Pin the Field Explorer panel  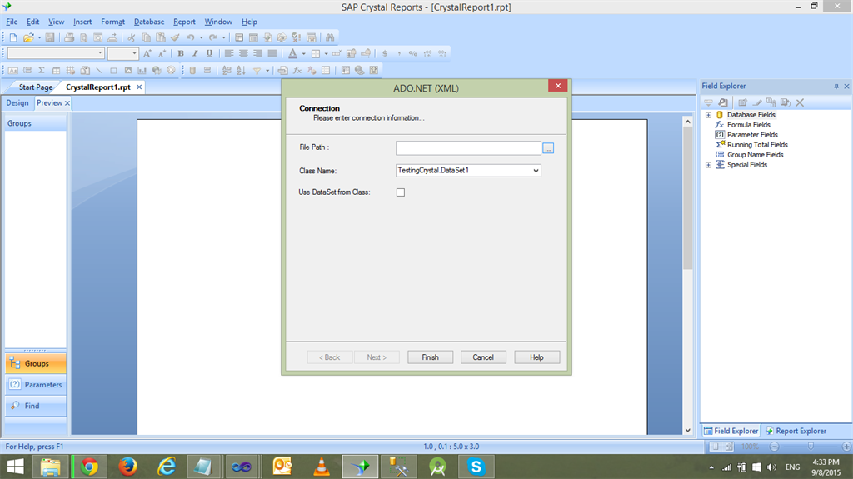(836, 86)
